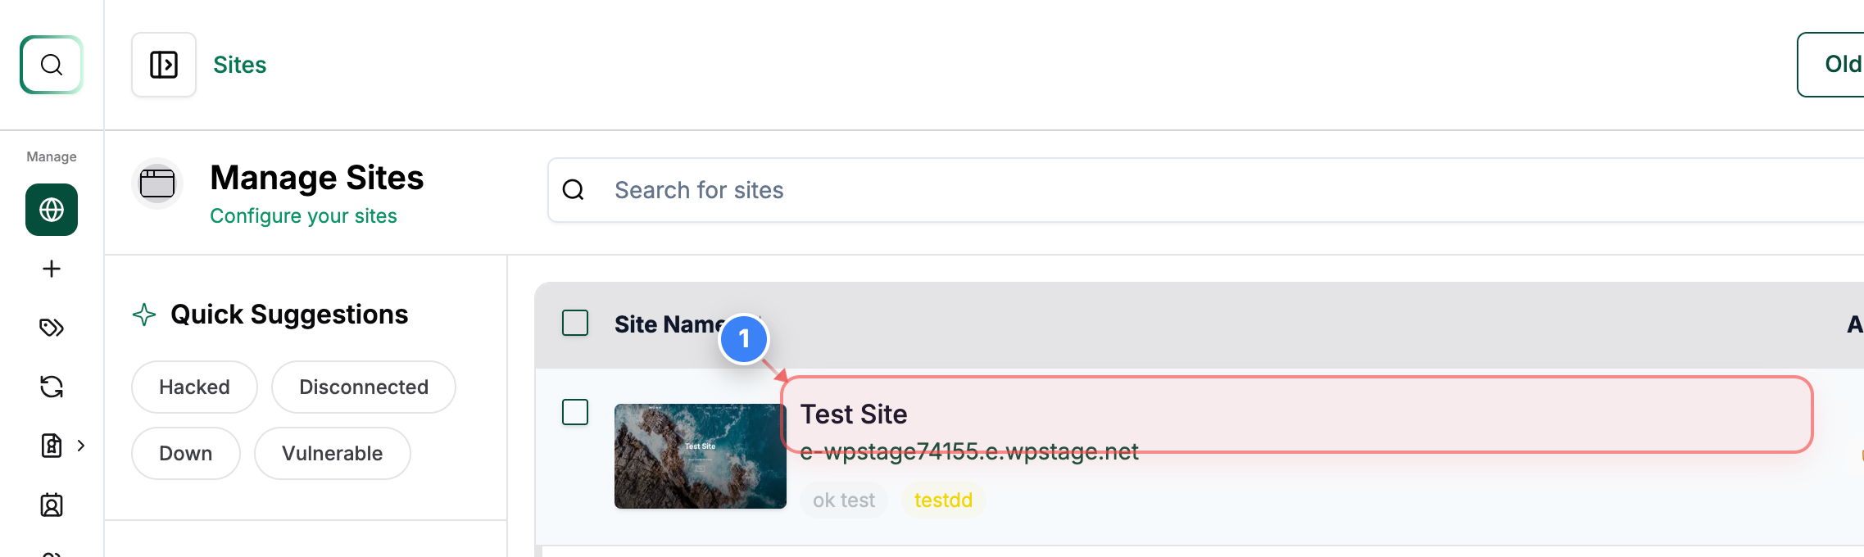Screen dimensions: 1864x557
Task: Click the Configure your sites link
Action: (x=304, y=215)
